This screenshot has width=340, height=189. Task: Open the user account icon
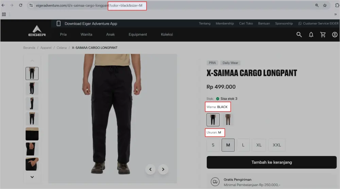tap(335, 34)
